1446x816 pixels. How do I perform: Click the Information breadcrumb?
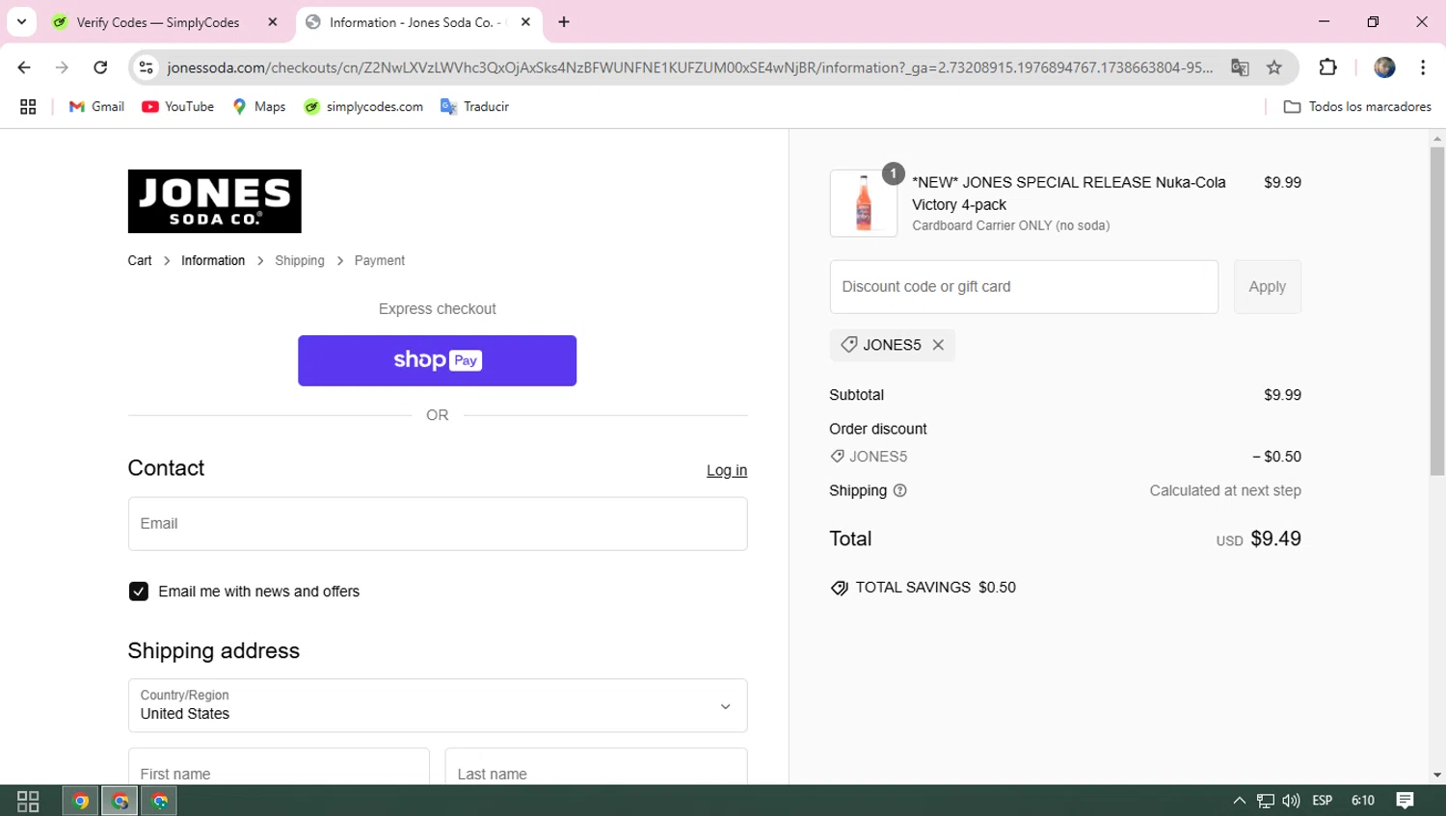[x=213, y=261]
